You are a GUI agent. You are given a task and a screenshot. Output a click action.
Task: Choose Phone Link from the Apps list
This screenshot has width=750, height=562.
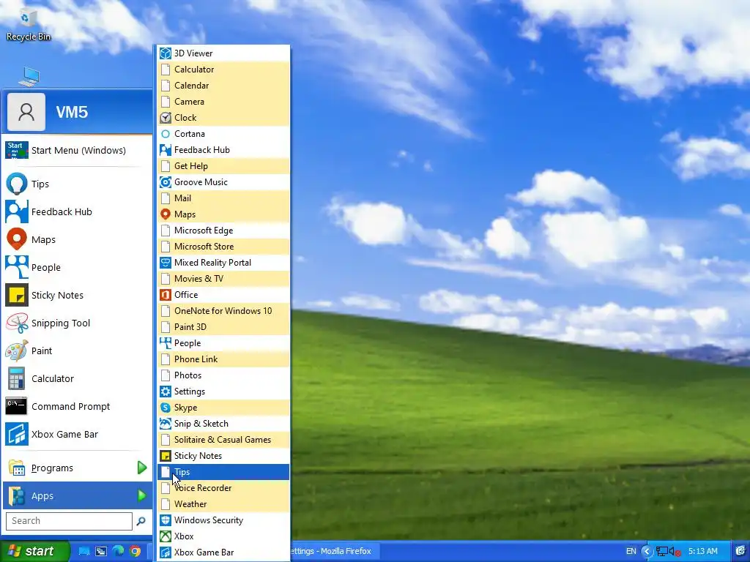click(223, 359)
